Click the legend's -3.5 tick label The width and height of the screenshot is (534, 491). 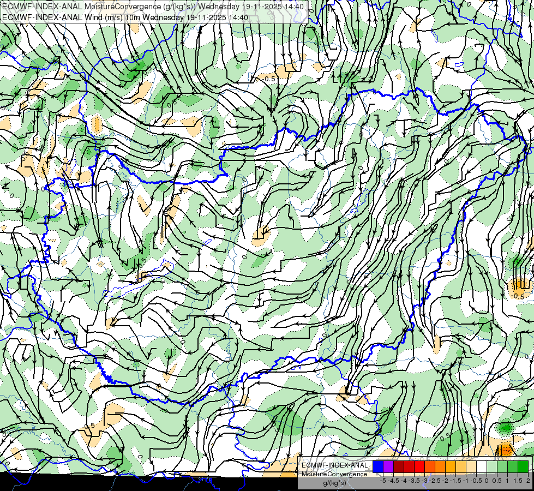point(414,481)
